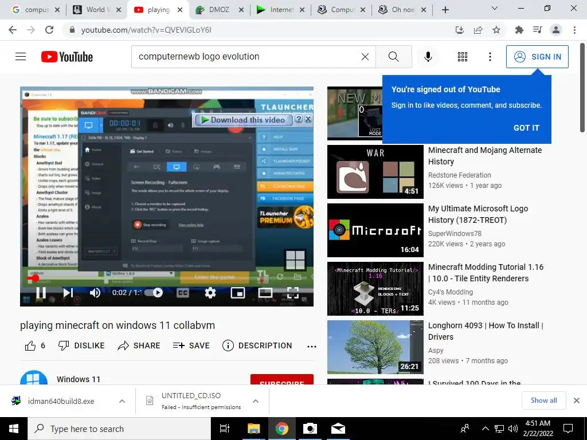Open the media control icon
Viewport: 587px width, 440px height.
pyautogui.click(x=538, y=30)
